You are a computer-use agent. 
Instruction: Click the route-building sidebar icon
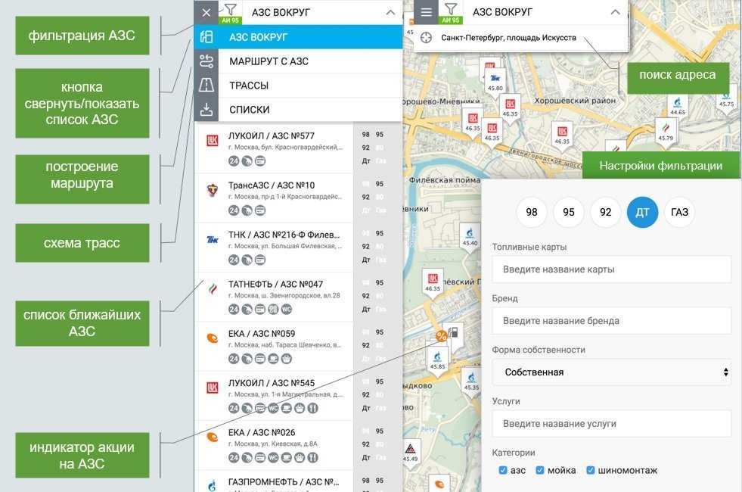[206, 61]
